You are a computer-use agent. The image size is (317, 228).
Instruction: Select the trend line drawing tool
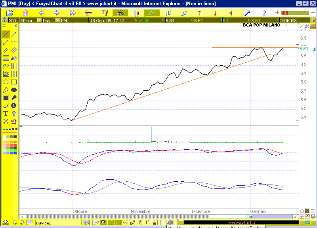point(6,34)
